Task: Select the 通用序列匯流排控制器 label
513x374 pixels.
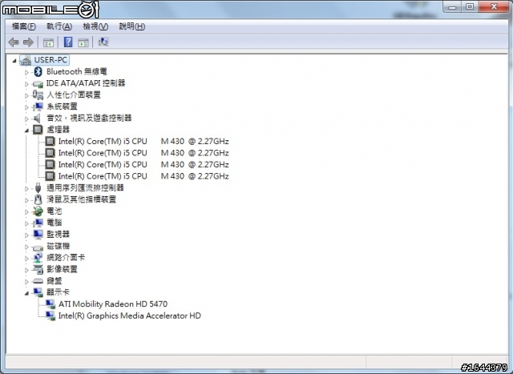Action: tap(85, 187)
